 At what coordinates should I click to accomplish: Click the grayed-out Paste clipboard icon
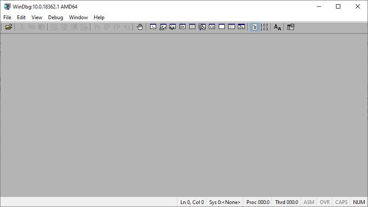click(x=41, y=27)
